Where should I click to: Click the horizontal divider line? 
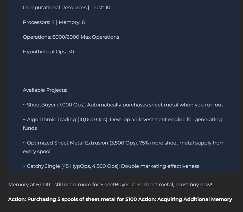click(128, 71)
